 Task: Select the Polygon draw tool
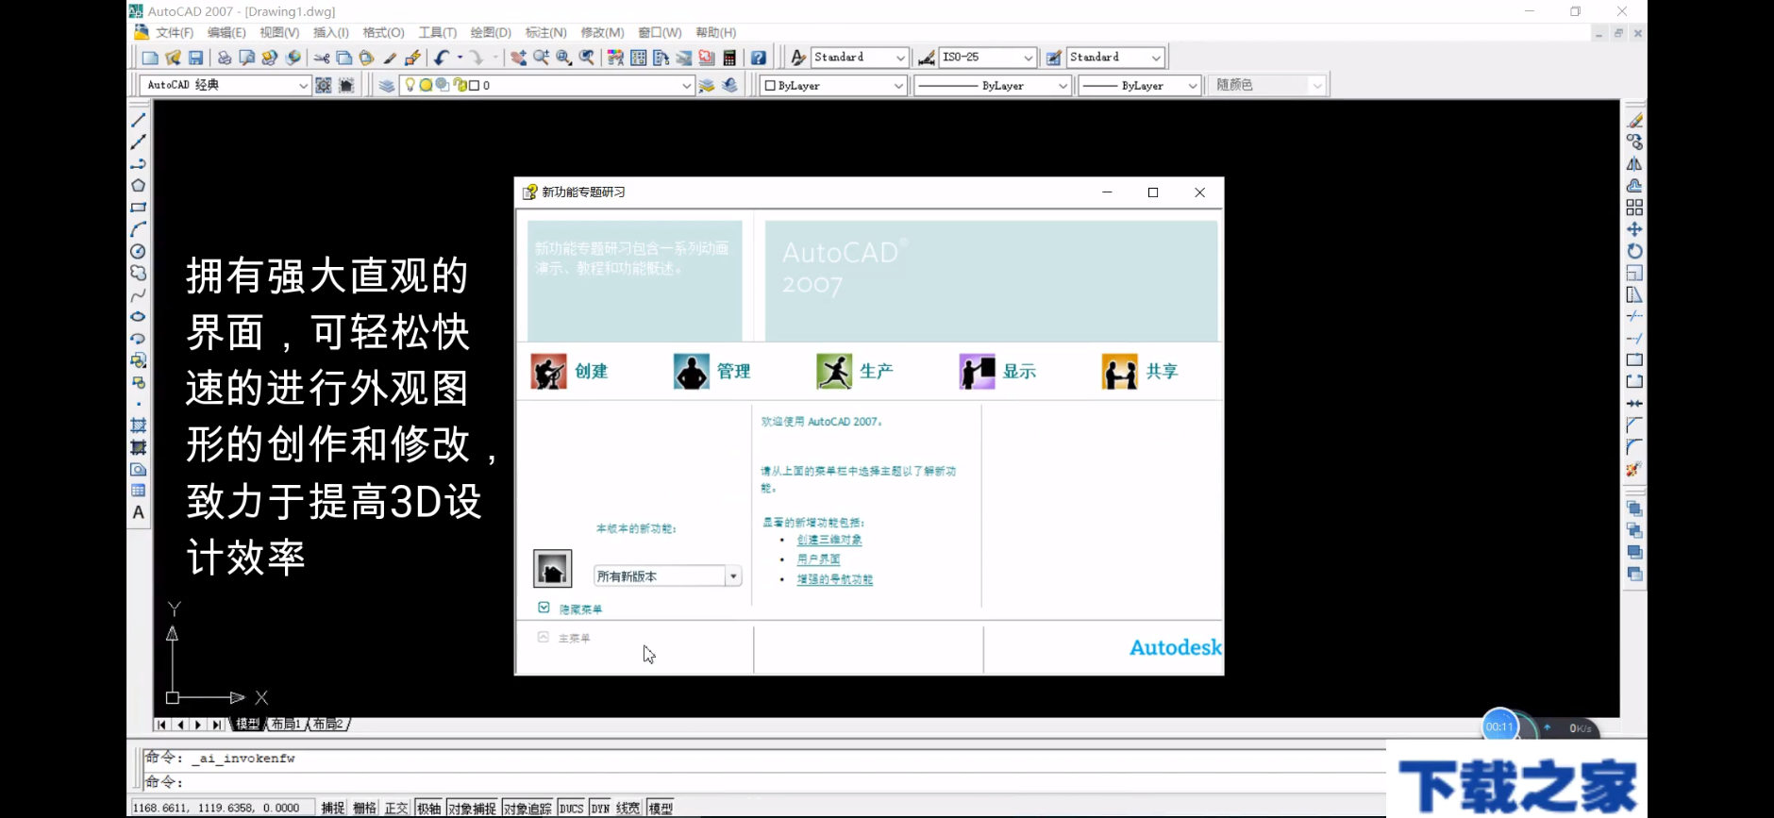coord(138,186)
